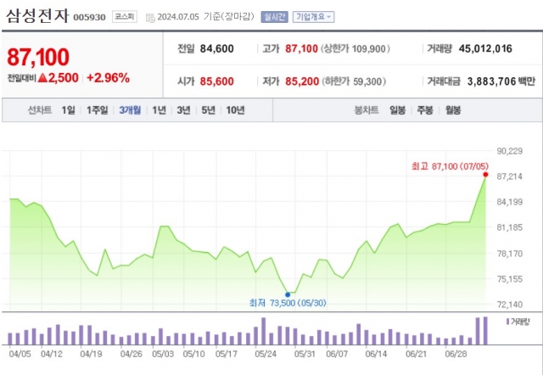Switch to 일봉 candle chart
Screen dimensions: 543x375
click(x=397, y=110)
